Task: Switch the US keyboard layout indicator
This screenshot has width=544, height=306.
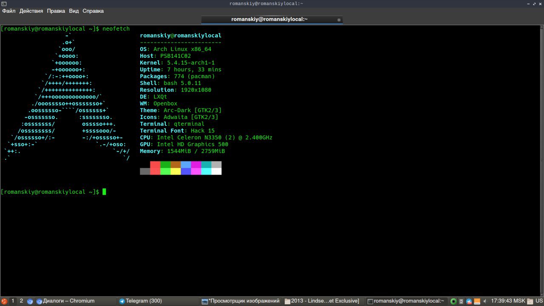Action: click(539, 301)
